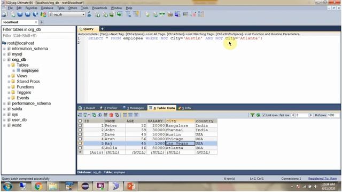Screen dimensions: 342x192
Task: Click the city column header
Action: click(x=180, y=121)
